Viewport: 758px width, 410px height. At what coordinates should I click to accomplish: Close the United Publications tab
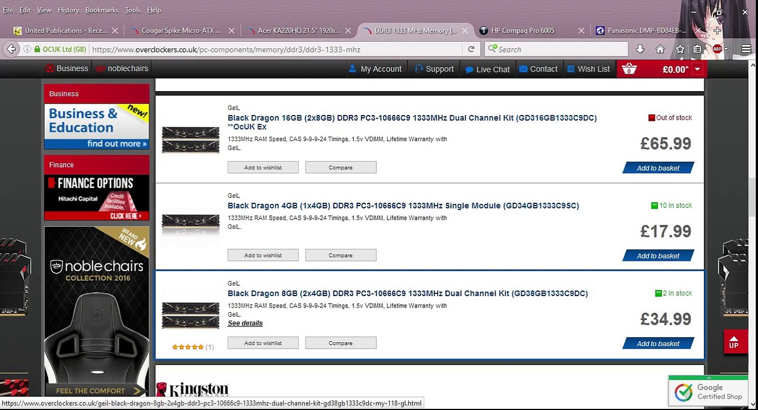(115, 31)
